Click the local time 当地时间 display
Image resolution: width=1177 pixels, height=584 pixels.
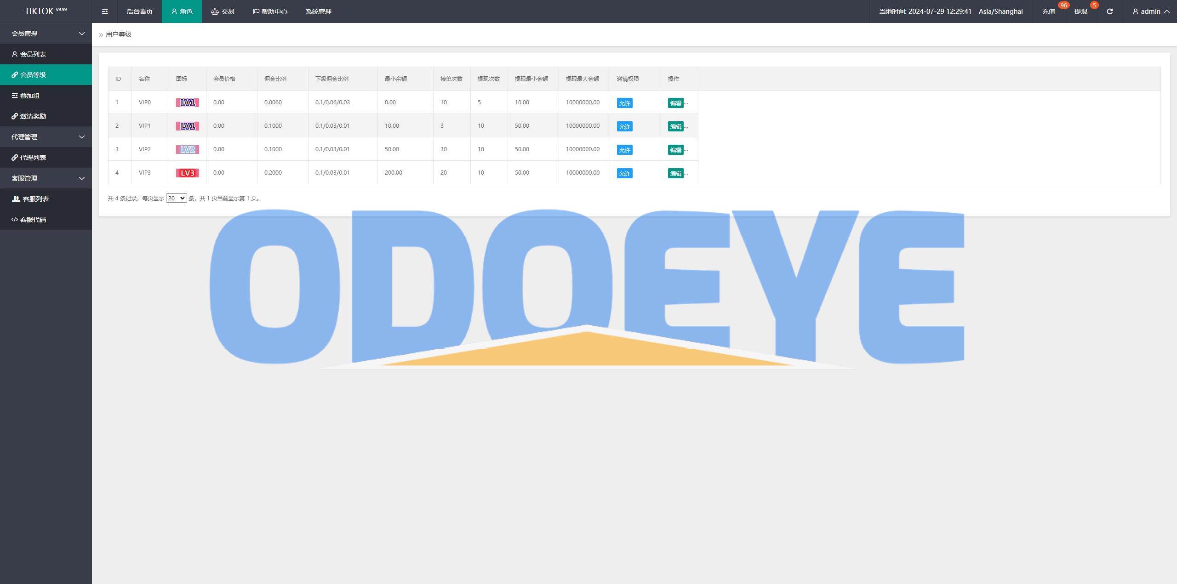(x=926, y=11)
